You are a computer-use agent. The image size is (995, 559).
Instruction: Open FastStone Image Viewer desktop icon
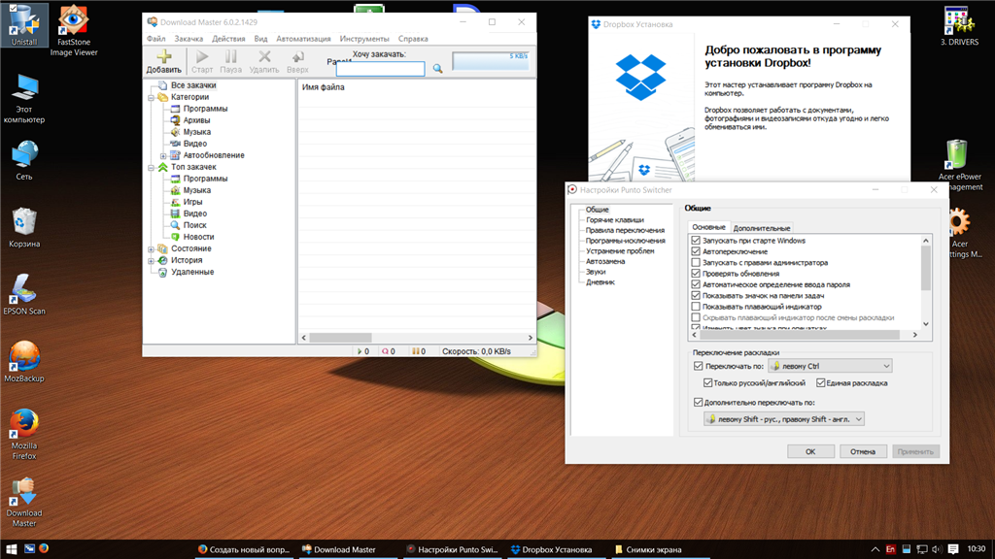(x=74, y=29)
